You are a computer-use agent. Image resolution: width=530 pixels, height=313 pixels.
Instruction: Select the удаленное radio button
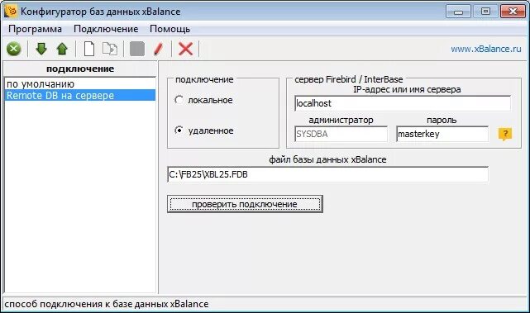(x=179, y=130)
